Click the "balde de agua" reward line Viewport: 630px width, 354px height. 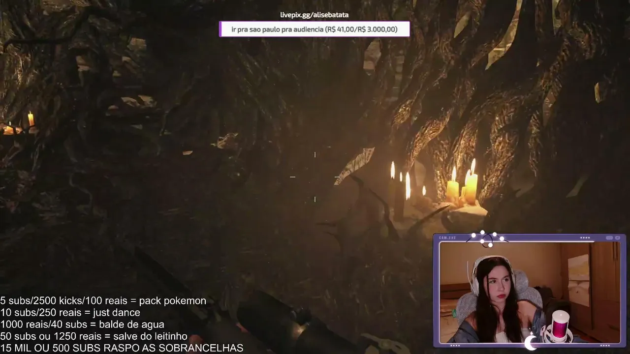click(x=82, y=324)
